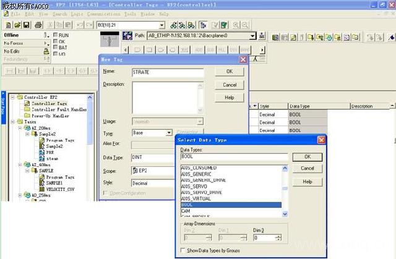Click the Open folder toolbar icon

click(17, 25)
